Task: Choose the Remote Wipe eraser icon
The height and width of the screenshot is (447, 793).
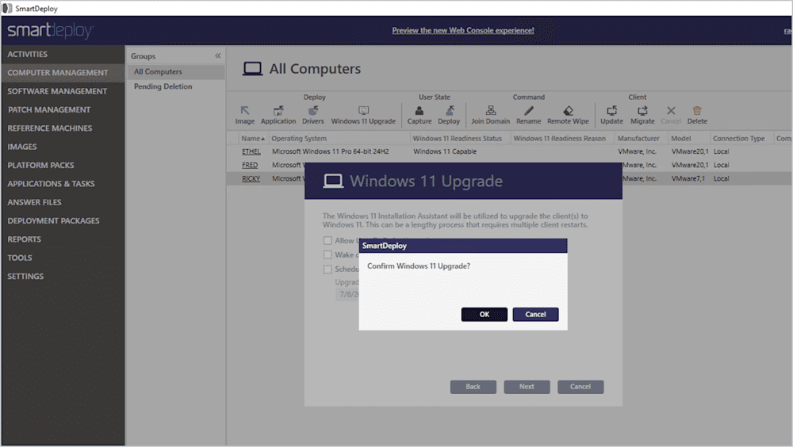Action: [568, 111]
